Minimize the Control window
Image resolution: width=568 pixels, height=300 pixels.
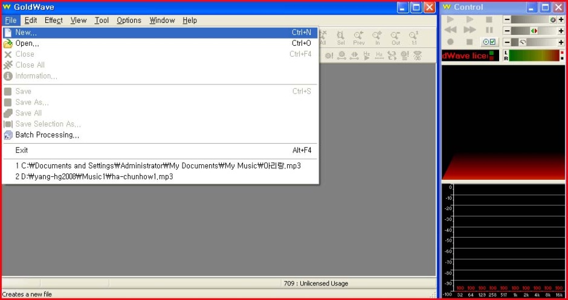(532, 7)
